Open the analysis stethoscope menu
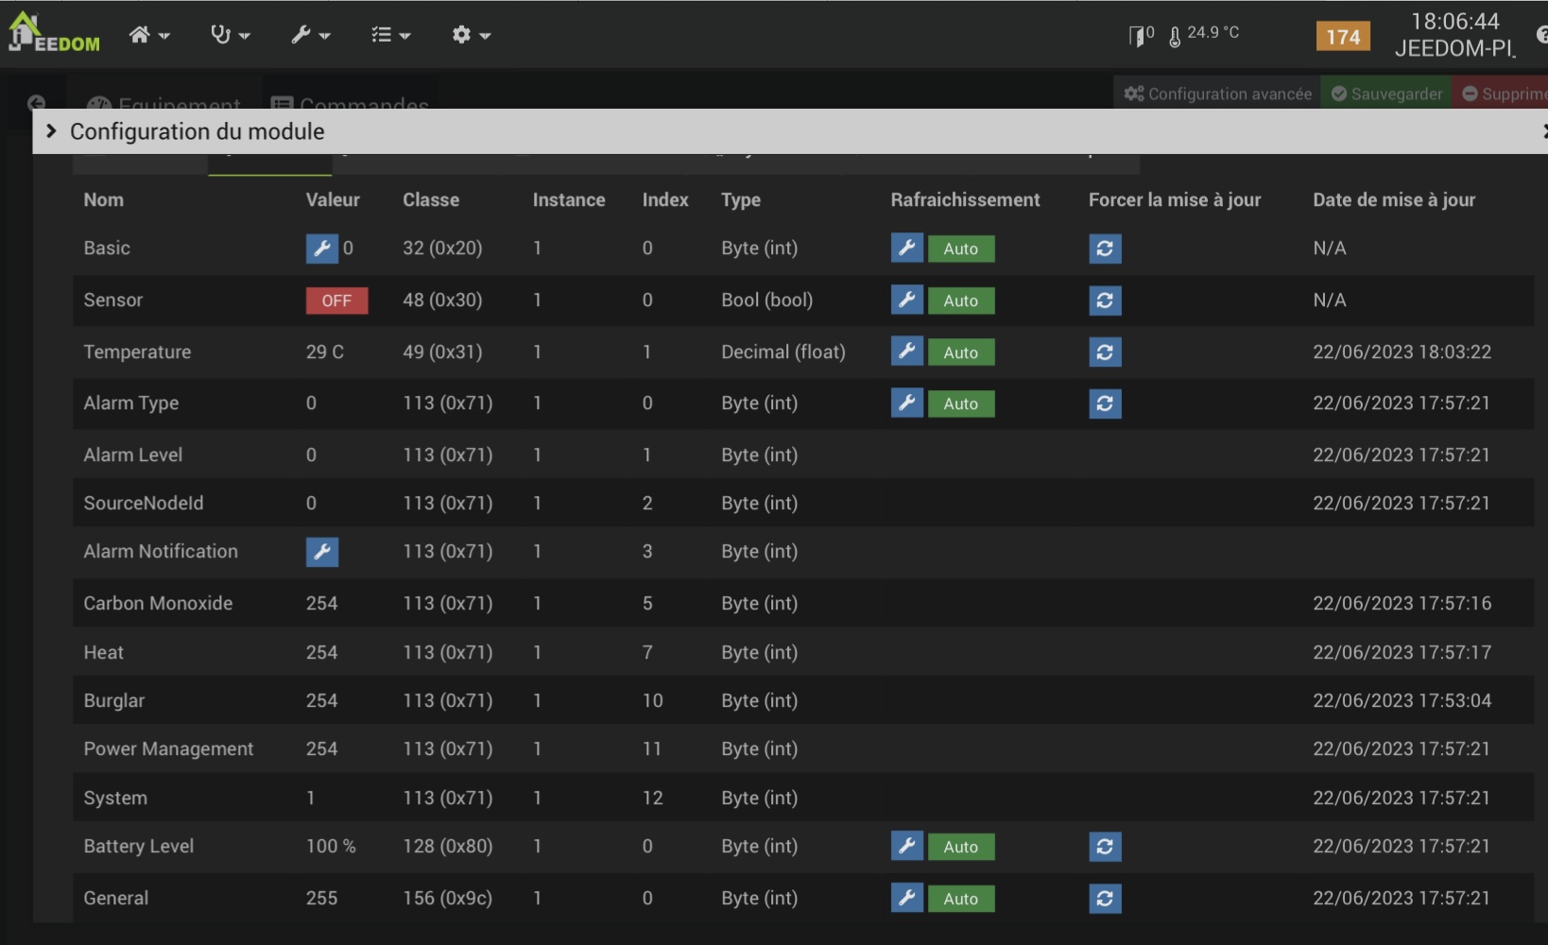This screenshot has height=945, width=1548. pyautogui.click(x=230, y=35)
